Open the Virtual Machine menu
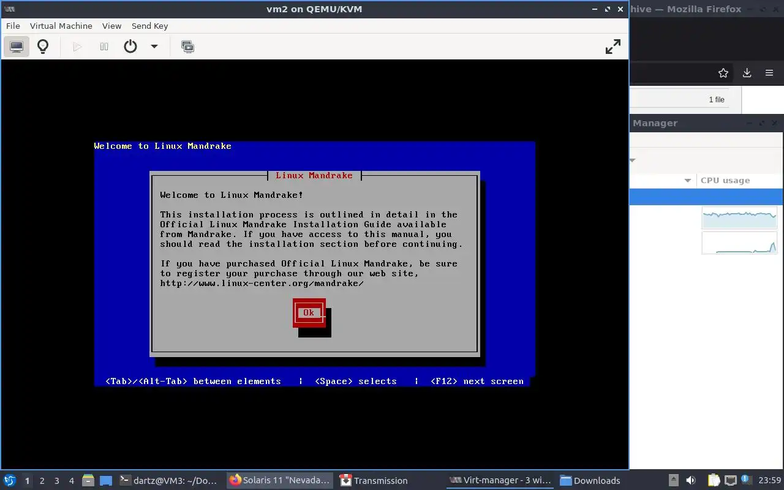The image size is (784, 490). pos(61,26)
